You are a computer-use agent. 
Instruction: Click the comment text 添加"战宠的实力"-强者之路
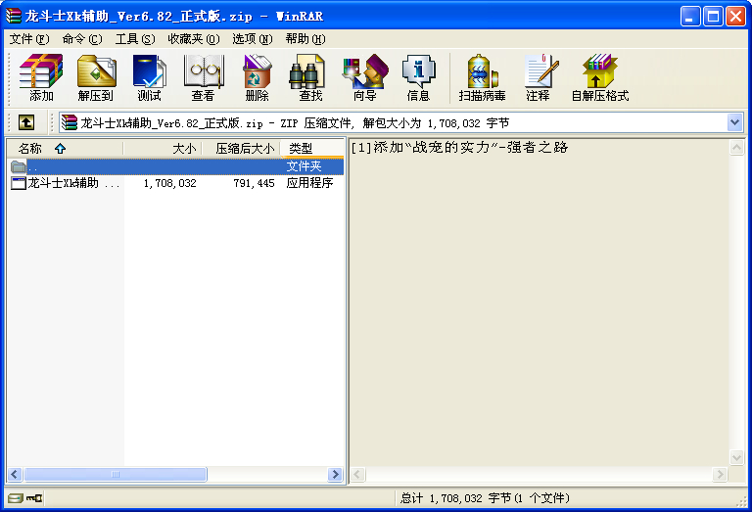(470, 147)
